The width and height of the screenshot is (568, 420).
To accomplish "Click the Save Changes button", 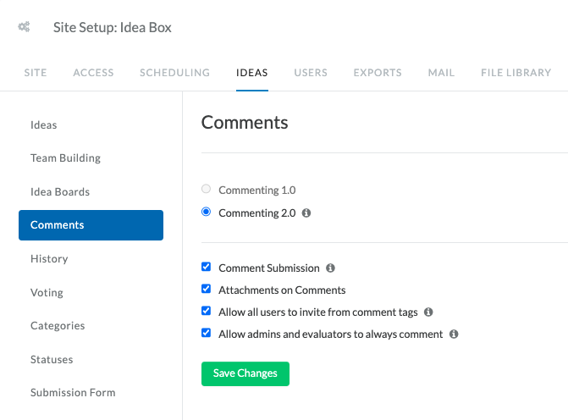I will [x=245, y=373].
